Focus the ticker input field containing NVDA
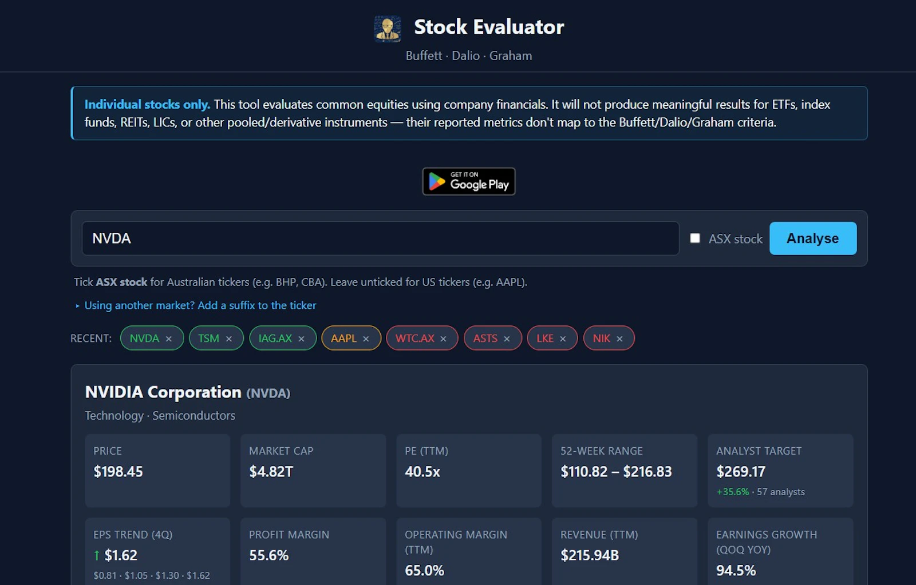This screenshot has height=585, width=916. click(x=380, y=238)
